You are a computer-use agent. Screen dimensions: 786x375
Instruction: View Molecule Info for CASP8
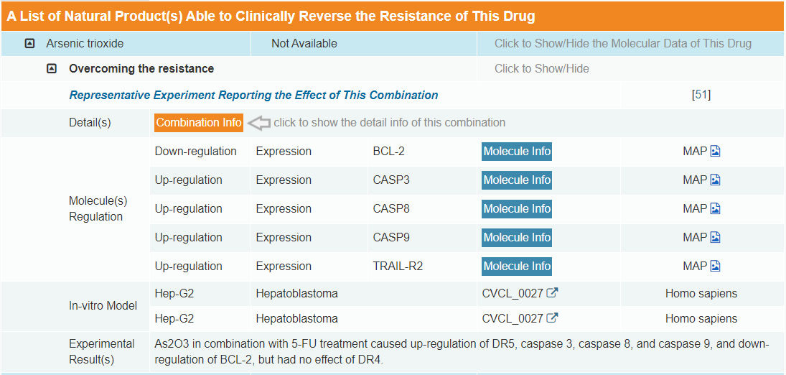517,209
